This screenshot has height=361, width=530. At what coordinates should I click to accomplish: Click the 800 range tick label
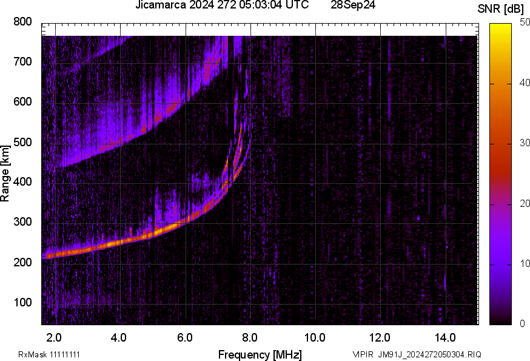click(22, 22)
